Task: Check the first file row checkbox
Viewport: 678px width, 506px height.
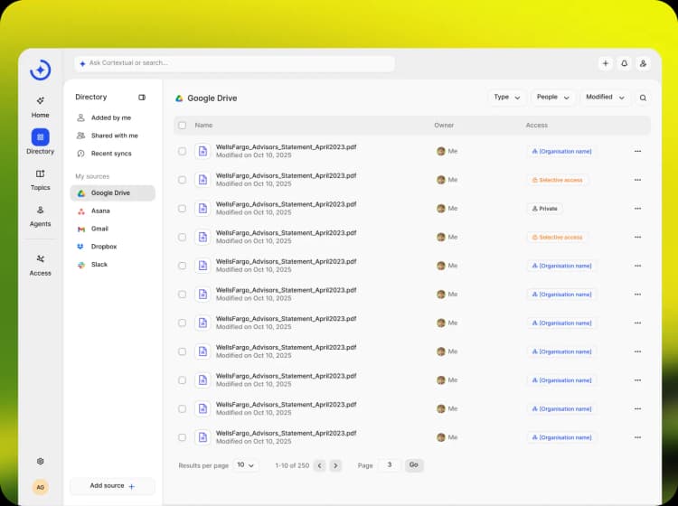Action: (182, 151)
